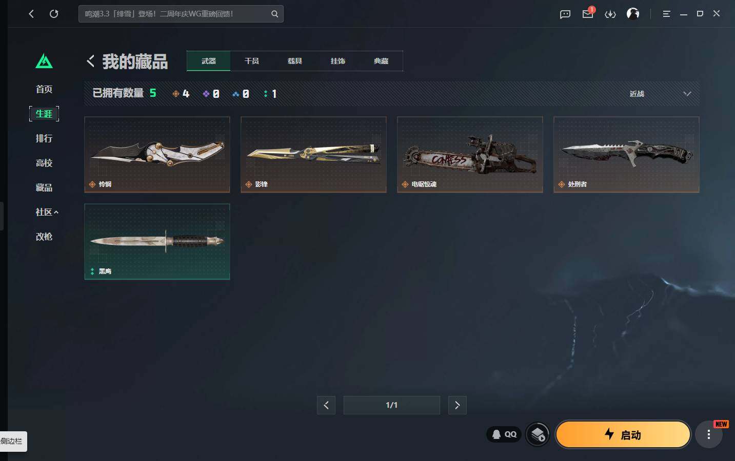Open 改枪 in the sidebar
The width and height of the screenshot is (735, 461).
(44, 237)
